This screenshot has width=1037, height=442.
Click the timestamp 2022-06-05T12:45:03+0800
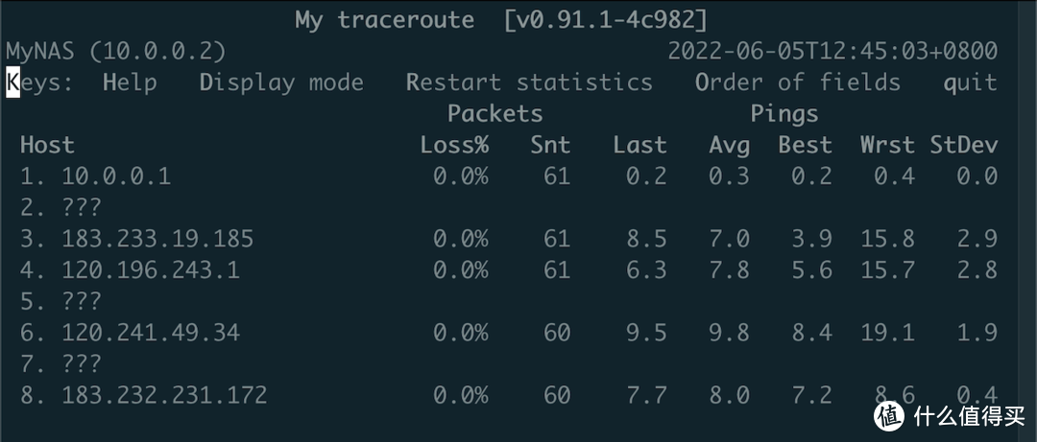tap(832, 51)
